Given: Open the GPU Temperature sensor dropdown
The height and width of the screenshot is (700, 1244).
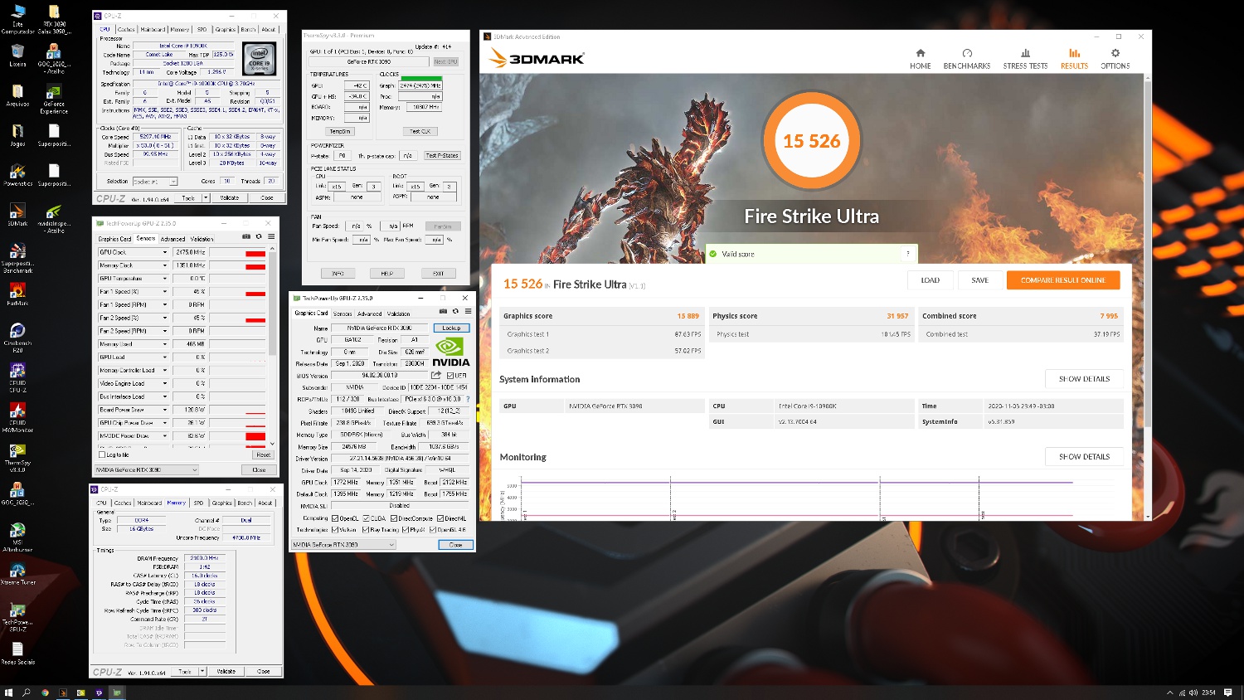Looking at the screenshot, I should [165, 279].
